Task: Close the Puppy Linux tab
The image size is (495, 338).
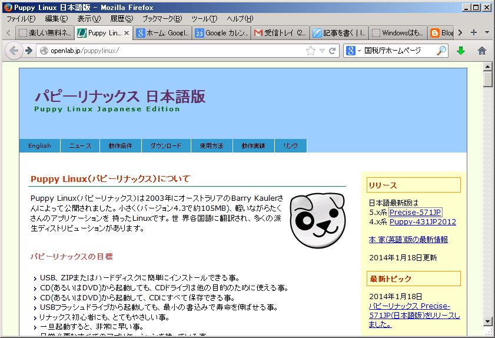Action: tap(127, 33)
